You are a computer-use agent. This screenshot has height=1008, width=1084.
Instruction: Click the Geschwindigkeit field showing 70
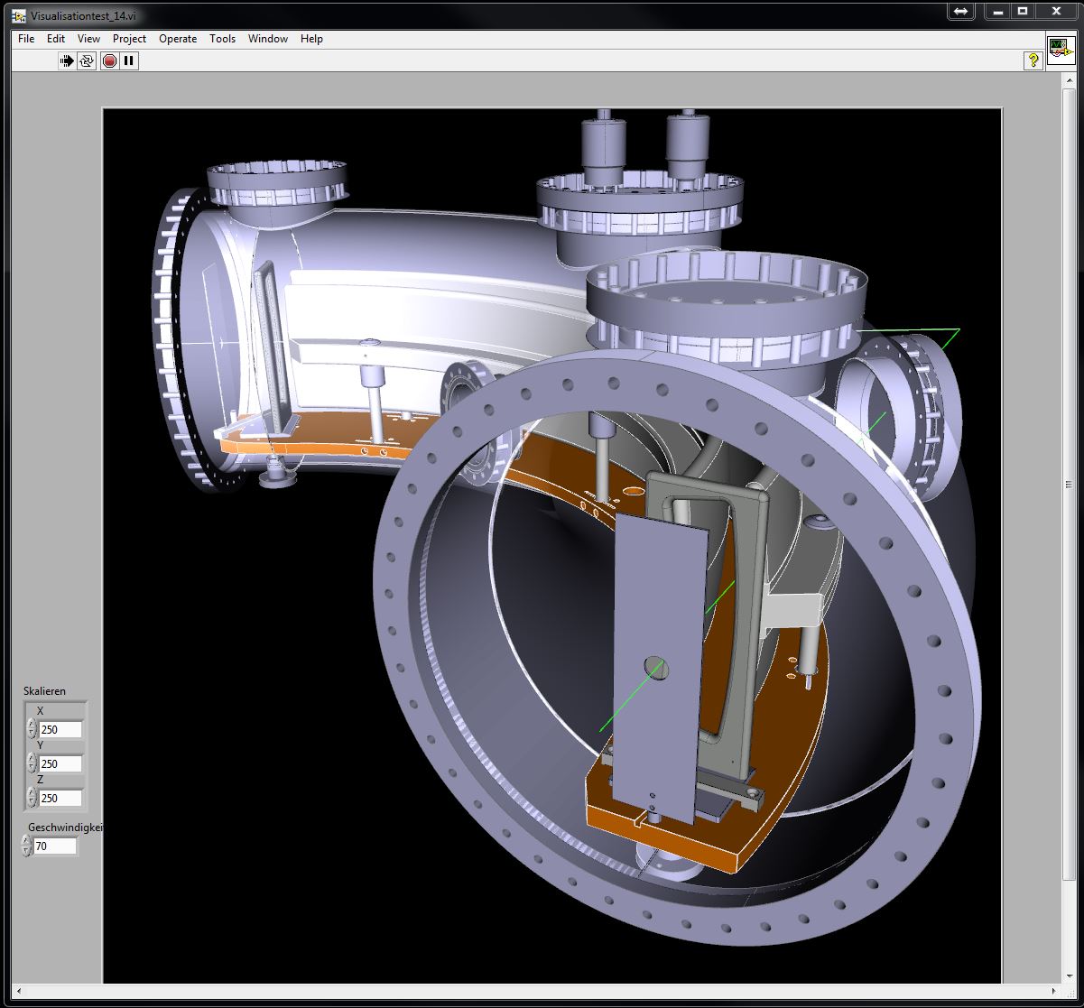pos(55,846)
